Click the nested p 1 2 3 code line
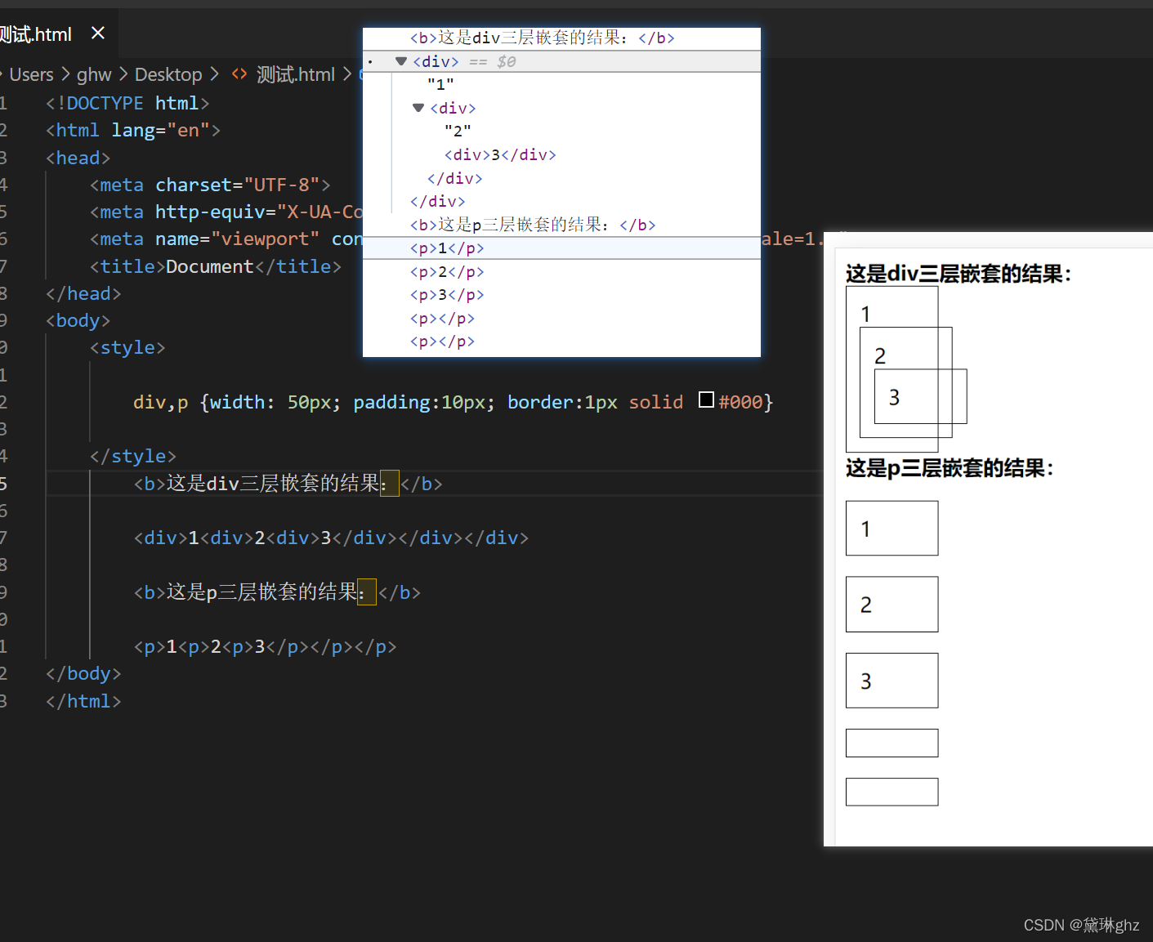This screenshot has width=1153, height=942. 265,646
